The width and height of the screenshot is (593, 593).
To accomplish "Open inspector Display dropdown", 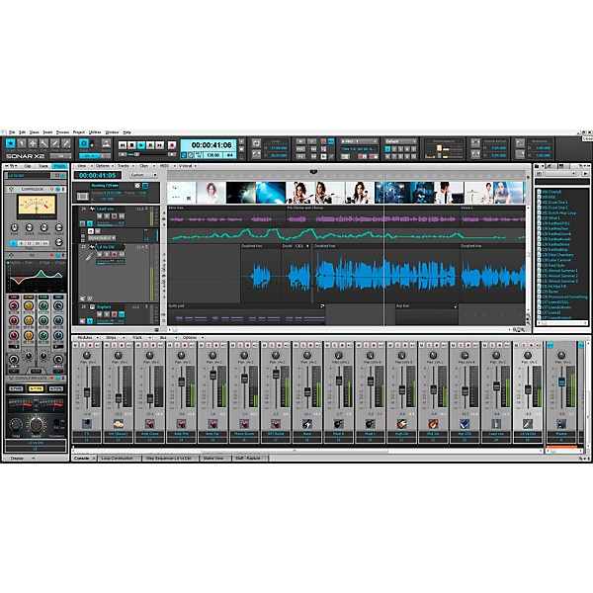I will (20, 458).
